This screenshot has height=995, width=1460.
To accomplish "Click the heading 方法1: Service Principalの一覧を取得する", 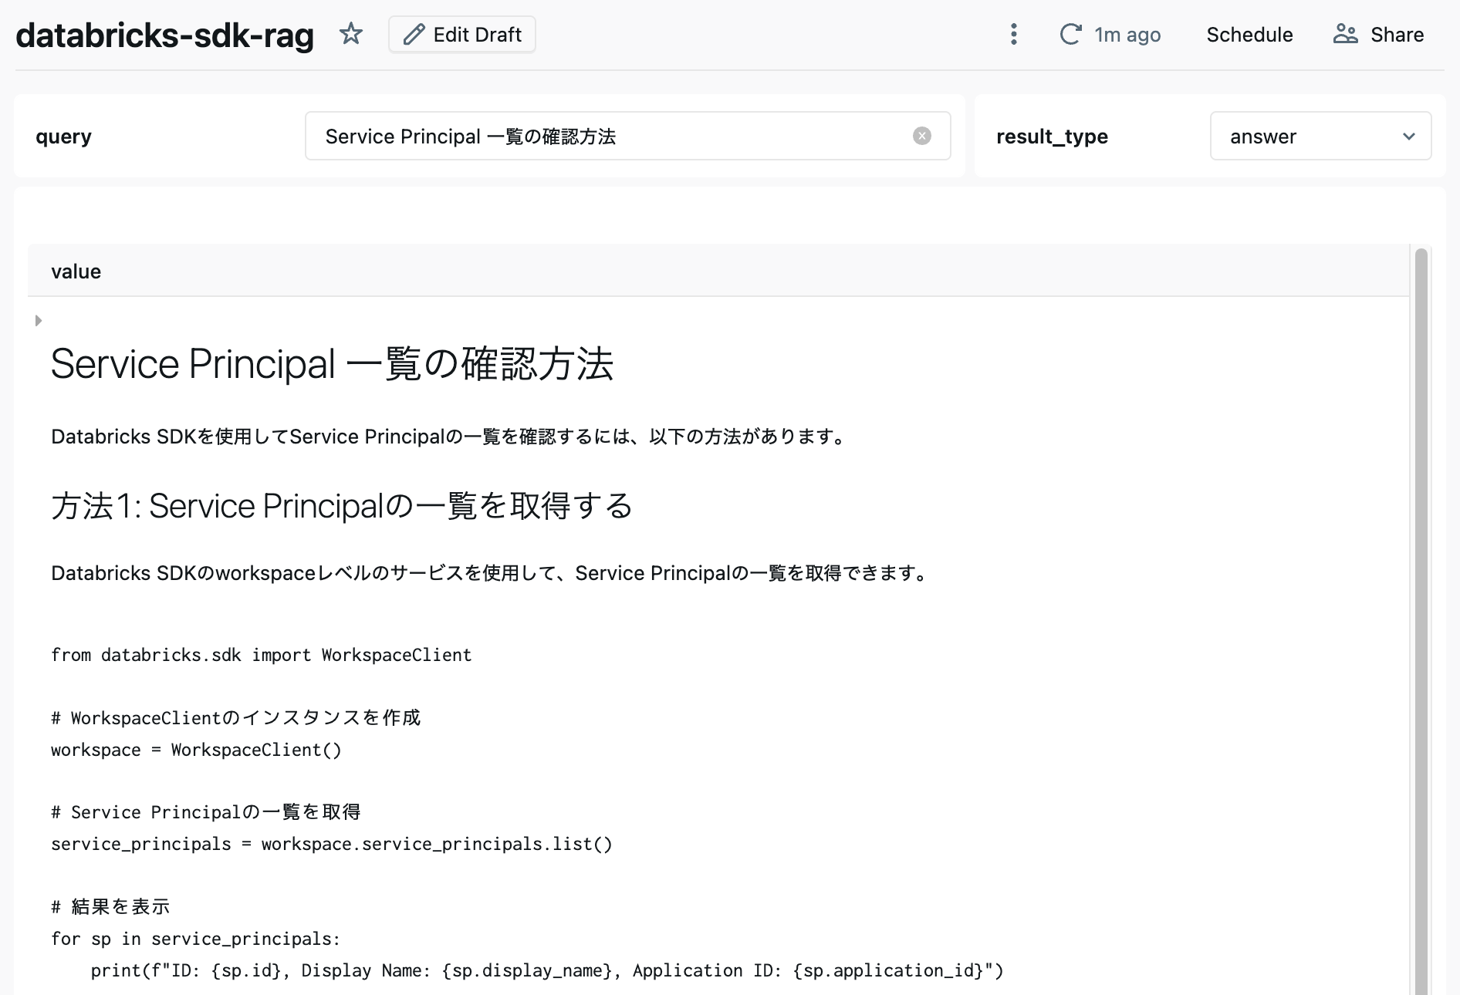I will tap(341, 506).
